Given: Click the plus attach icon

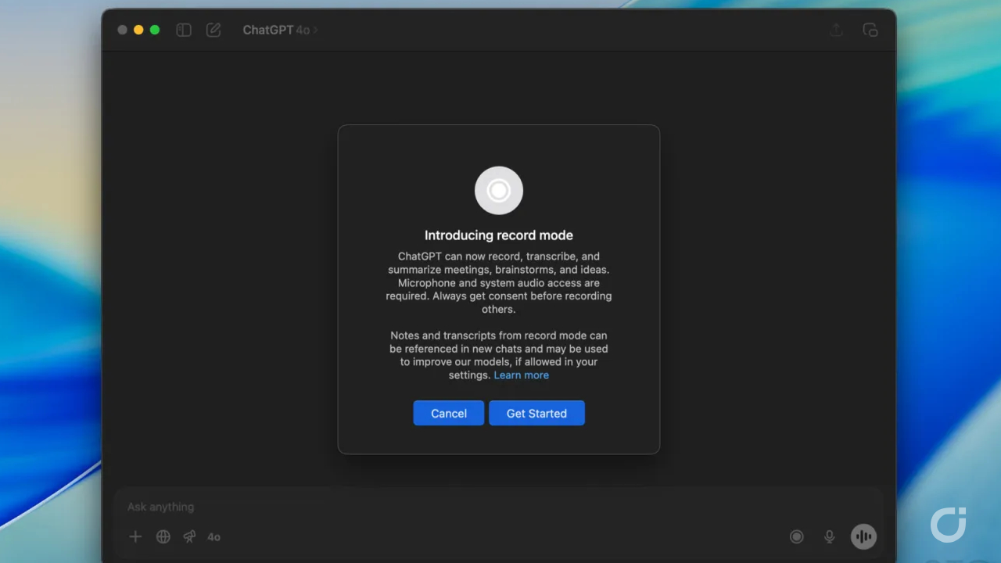Looking at the screenshot, I should (x=135, y=536).
